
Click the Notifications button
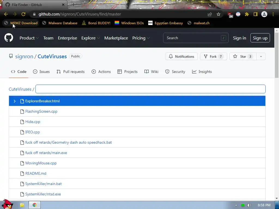(x=181, y=57)
